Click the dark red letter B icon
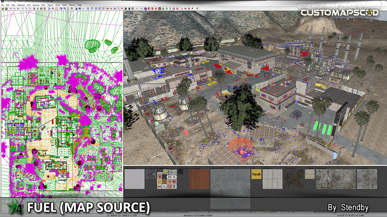The image size is (387, 217). pyautogui.click(x=189, y=9)
